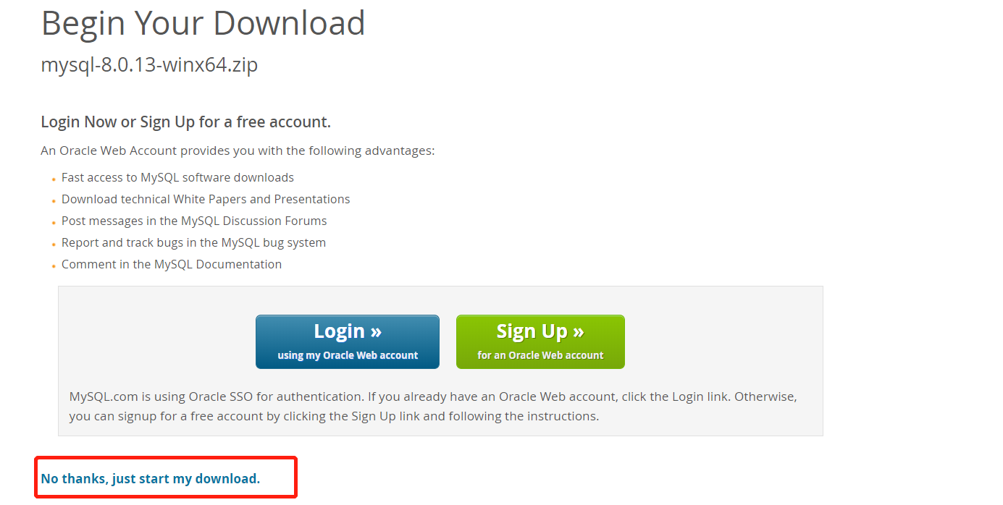Image resolution: width=1003 pixels, height=505 pixels.
Task: Click the orange bullet beside 'Download technical White Papers'
Action: (54, 201)
